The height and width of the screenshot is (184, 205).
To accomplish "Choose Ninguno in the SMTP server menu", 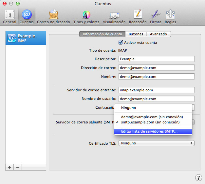I will (x=128, y=108).
